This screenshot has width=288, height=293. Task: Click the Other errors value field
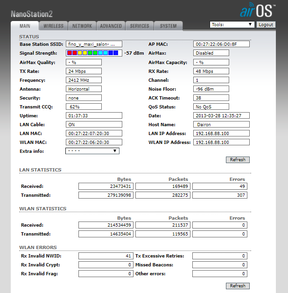(x=220, y=273)
